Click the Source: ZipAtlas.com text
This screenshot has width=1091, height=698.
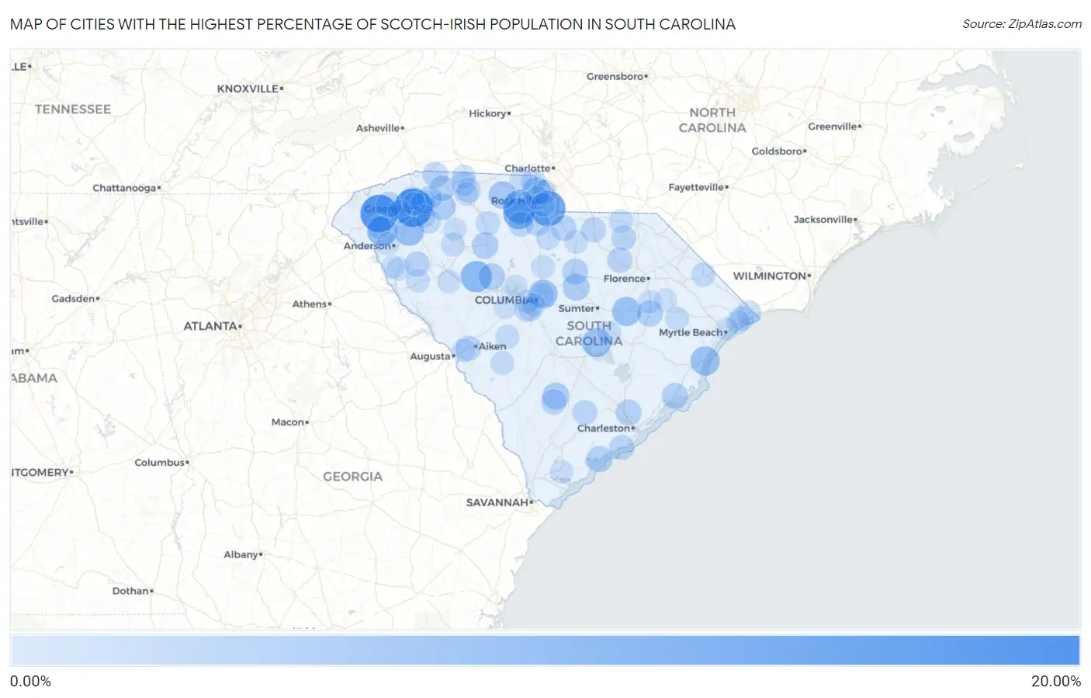[1022, 24]
